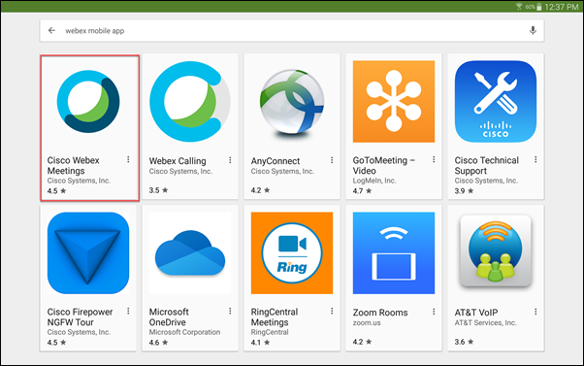Open overflow menu for Webex Calling
Screen dimensions: 584x366
point(230,160)
